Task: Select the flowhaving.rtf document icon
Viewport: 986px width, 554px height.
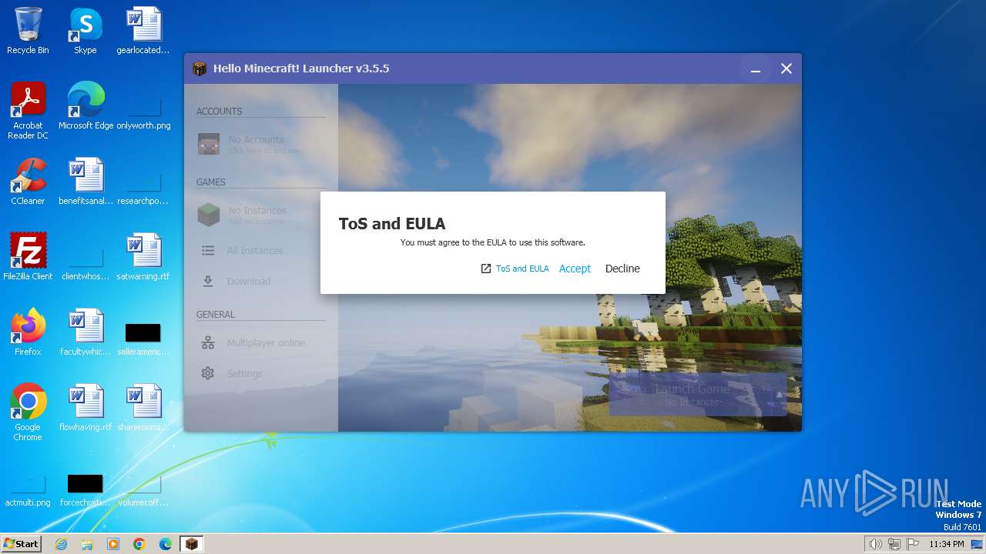Action: (x=86, y=409)
